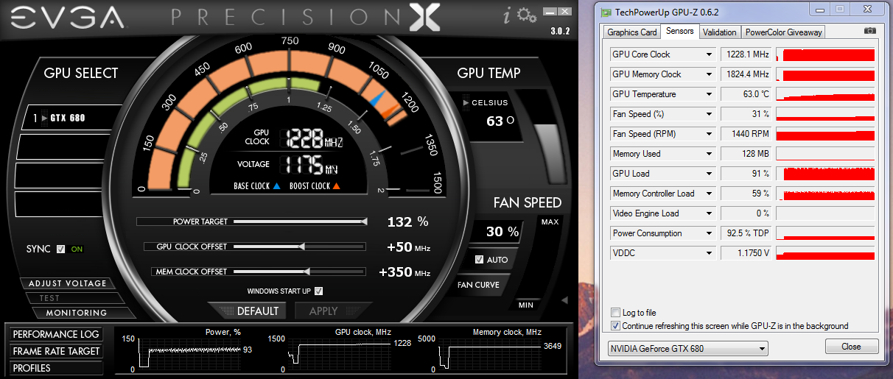Open the PowerColor Giveaway tab

(x=782, y=32)
